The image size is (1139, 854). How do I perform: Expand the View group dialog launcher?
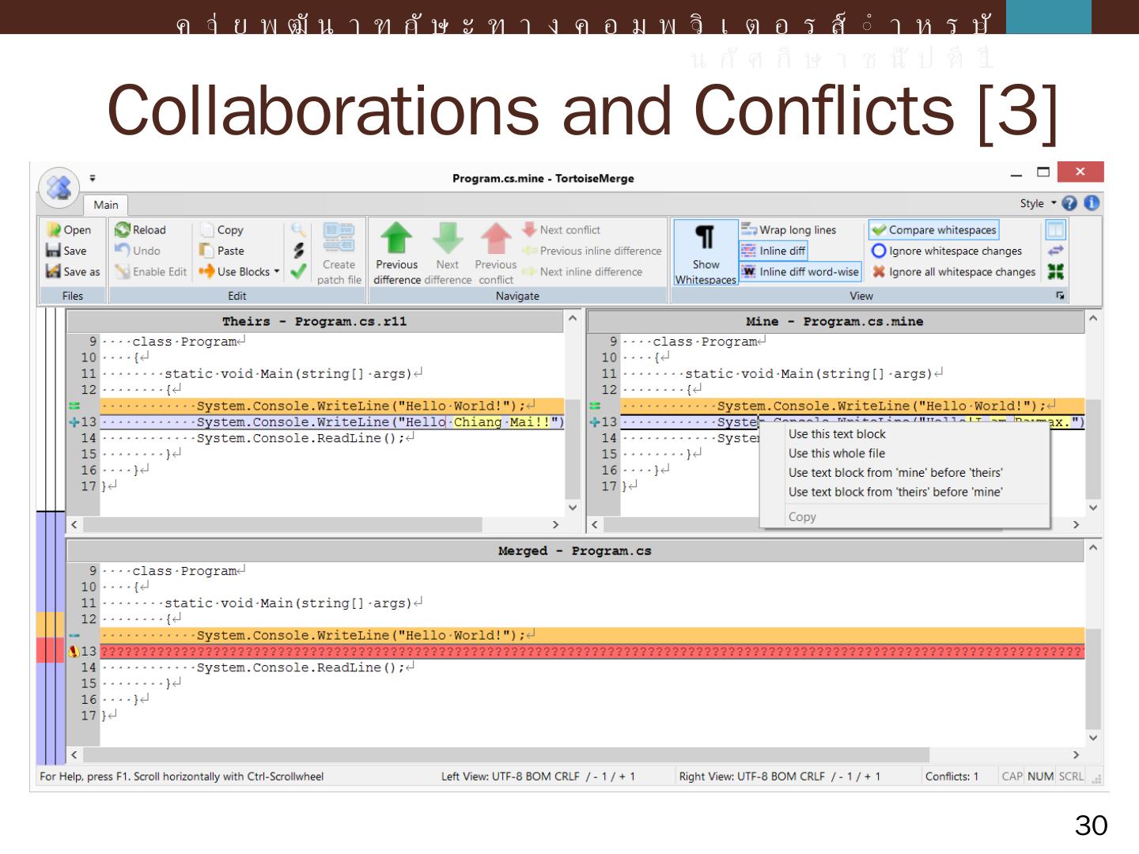(x=1061, y=296)
